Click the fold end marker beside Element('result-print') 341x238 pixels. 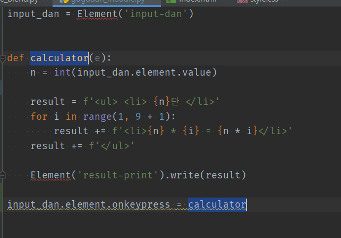click(x=3, y=175)
